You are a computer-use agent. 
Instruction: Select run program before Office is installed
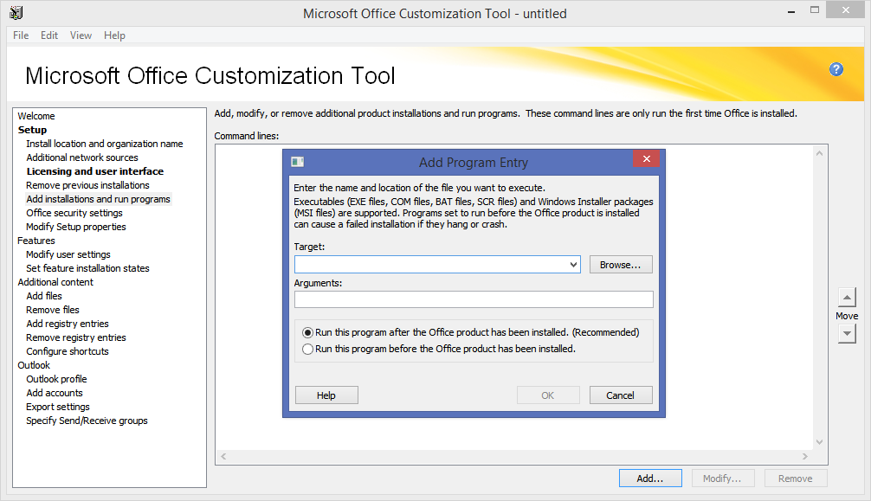coord(308,349)
